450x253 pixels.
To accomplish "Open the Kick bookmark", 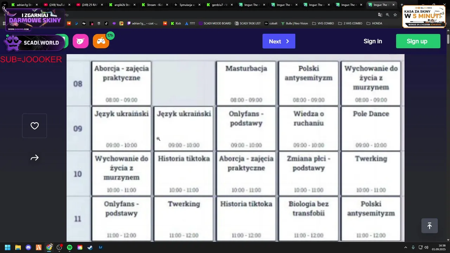I will click(176, 24).
